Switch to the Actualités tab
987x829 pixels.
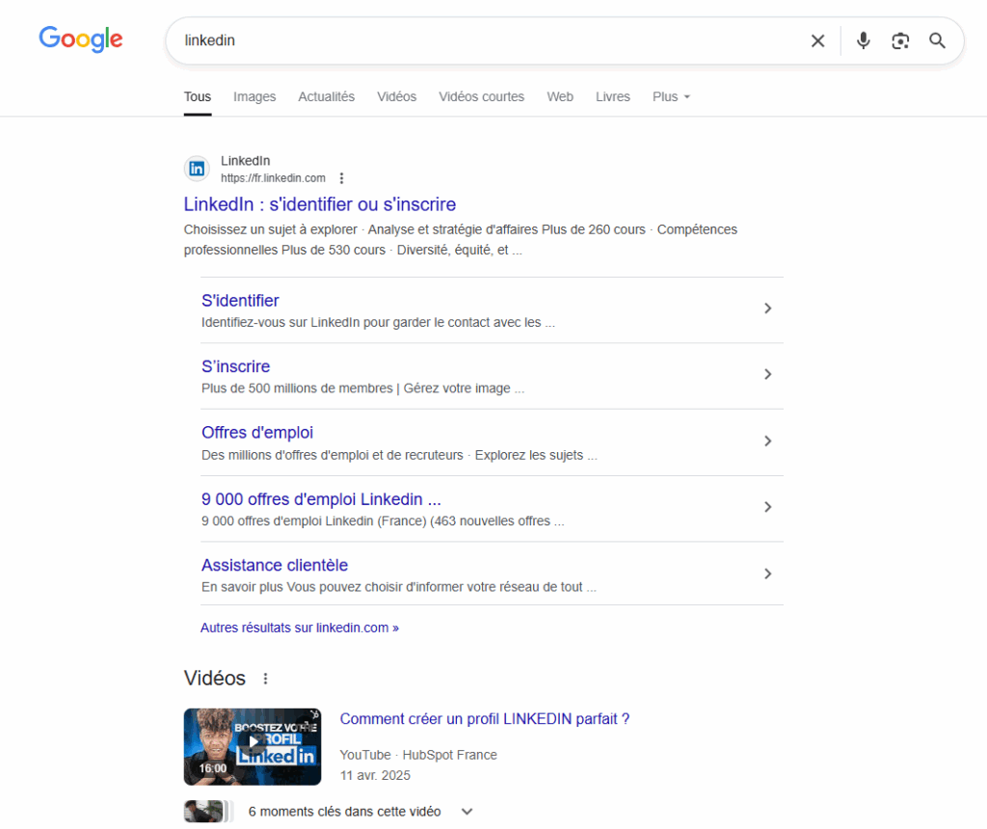click(x=326, y=97)
